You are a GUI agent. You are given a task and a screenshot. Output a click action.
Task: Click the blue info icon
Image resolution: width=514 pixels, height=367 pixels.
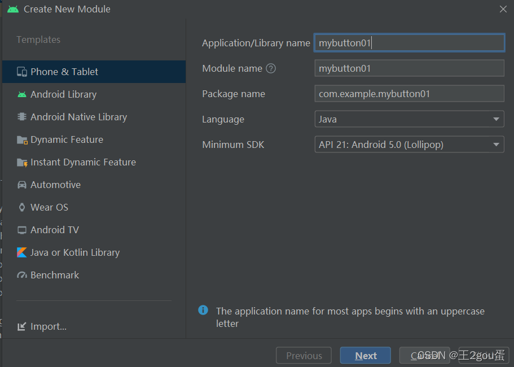[x=203, y=310]
